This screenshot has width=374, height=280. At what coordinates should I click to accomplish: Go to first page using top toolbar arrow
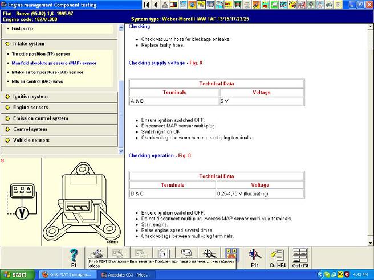(x=146, y=5)
